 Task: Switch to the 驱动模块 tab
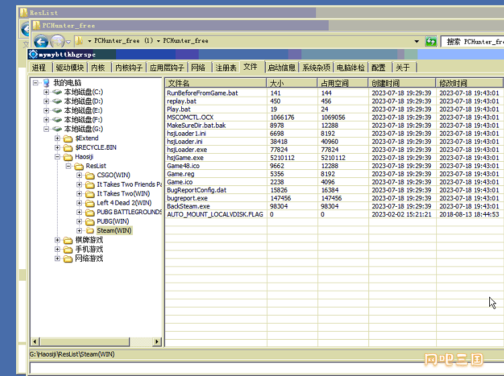[70, 68]
